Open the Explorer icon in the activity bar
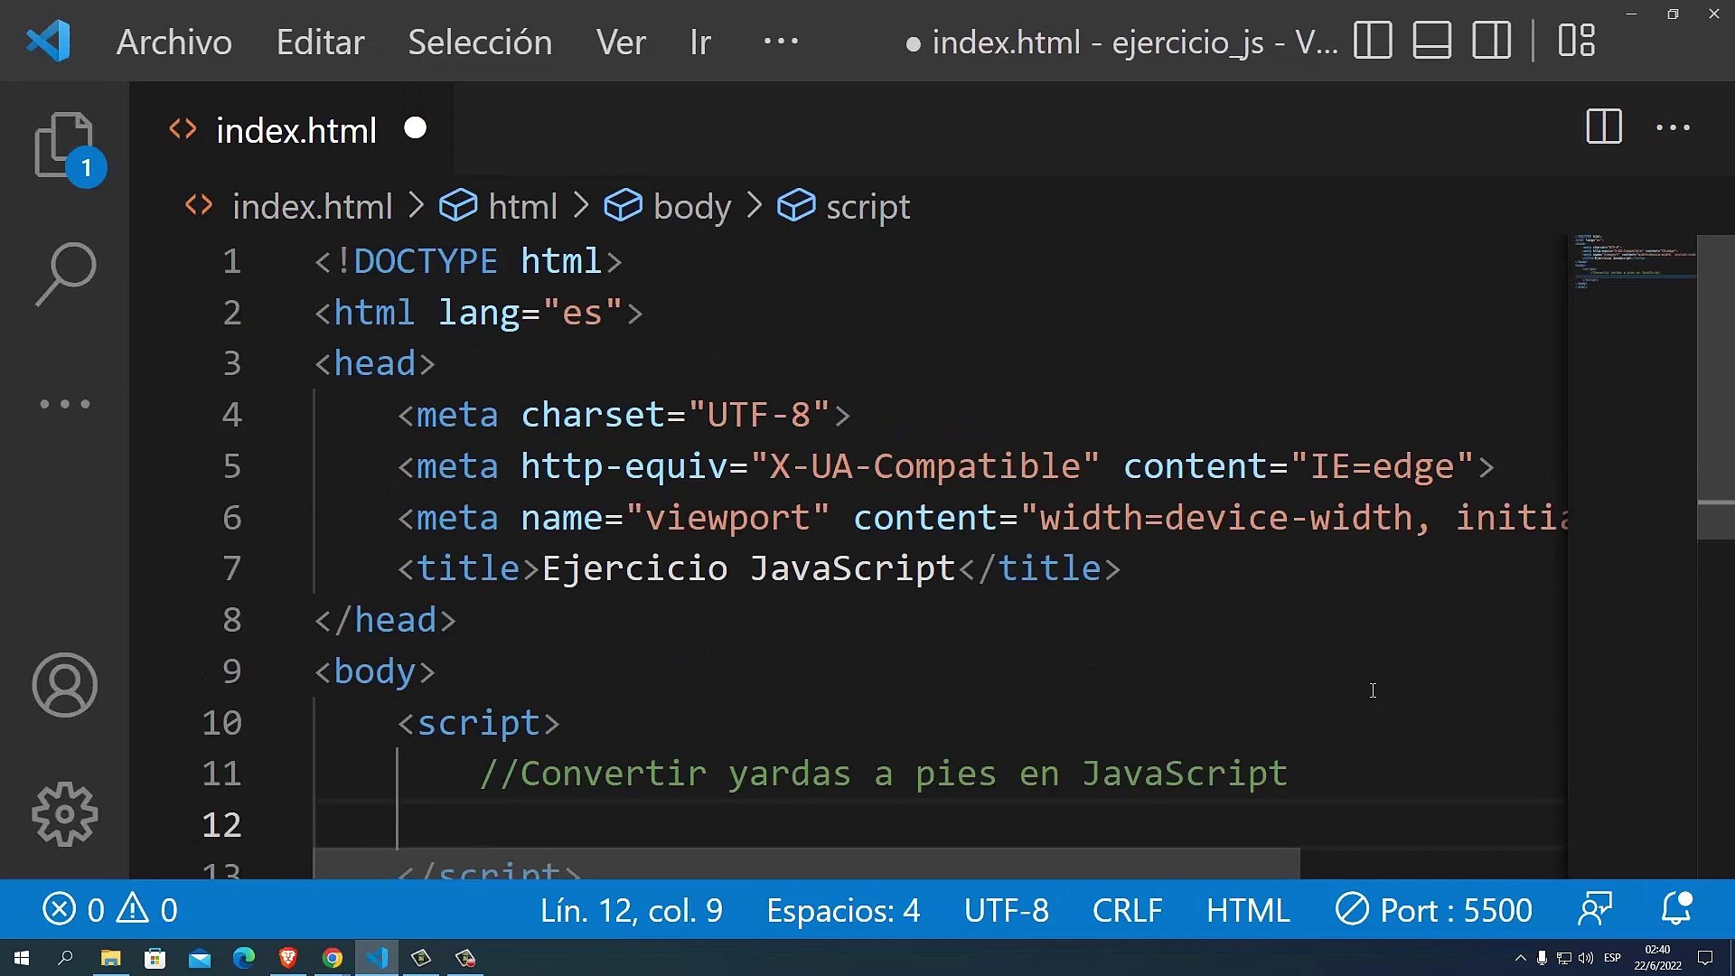The height and width of the screenshot is (976, 1735). click(x=64, y=145)
